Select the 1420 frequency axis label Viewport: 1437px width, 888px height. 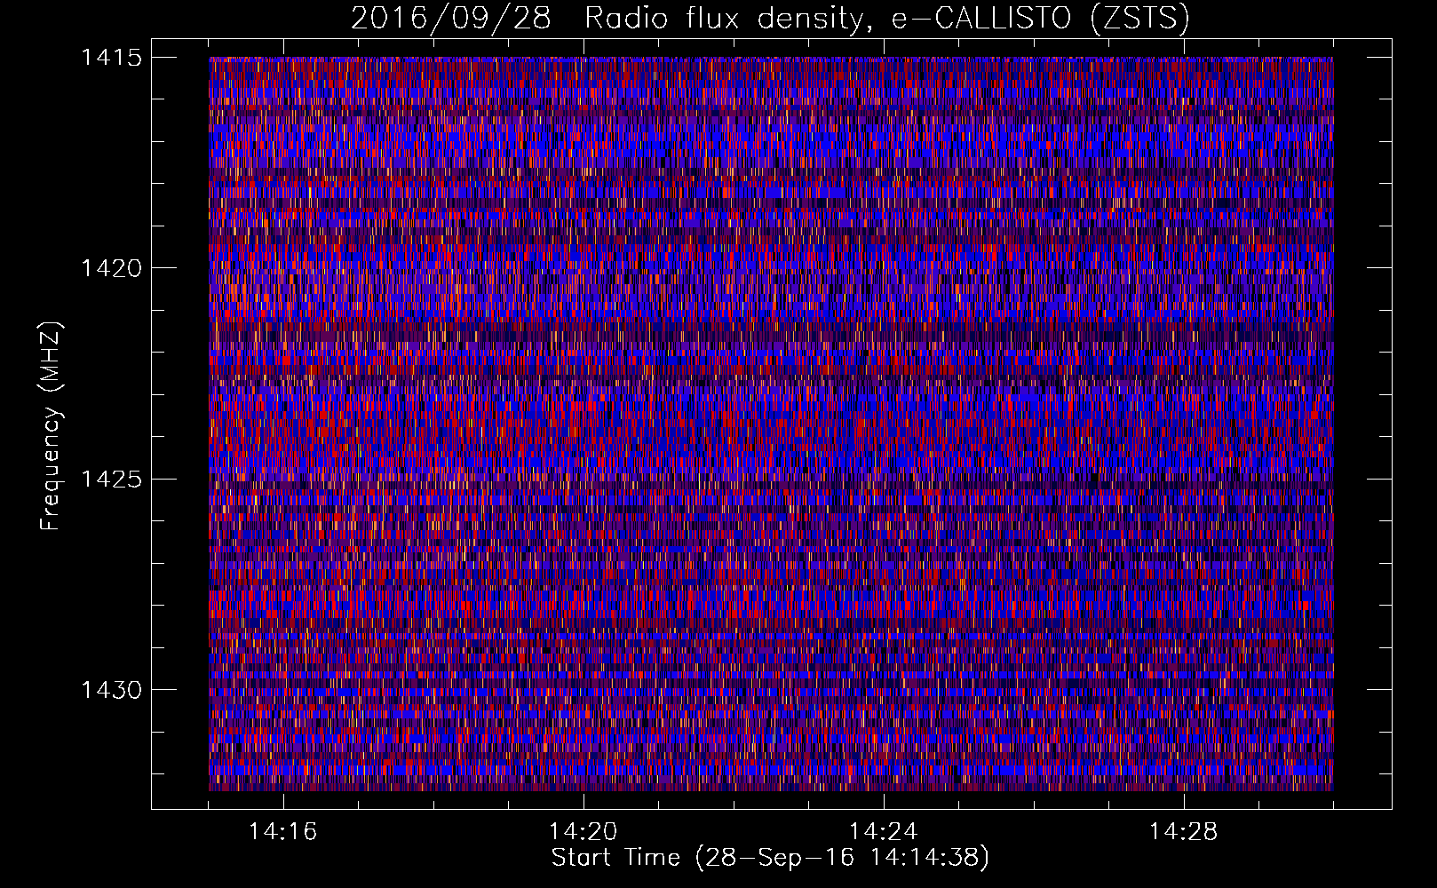click(111, 268)
